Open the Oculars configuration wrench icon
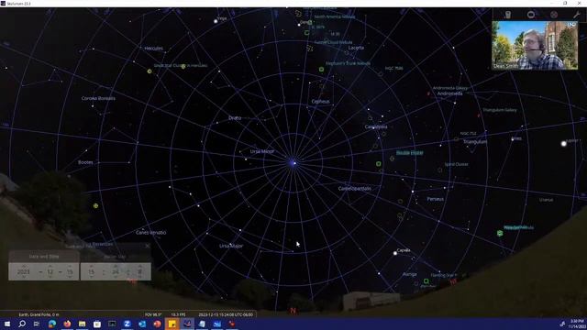 (577, 15)
